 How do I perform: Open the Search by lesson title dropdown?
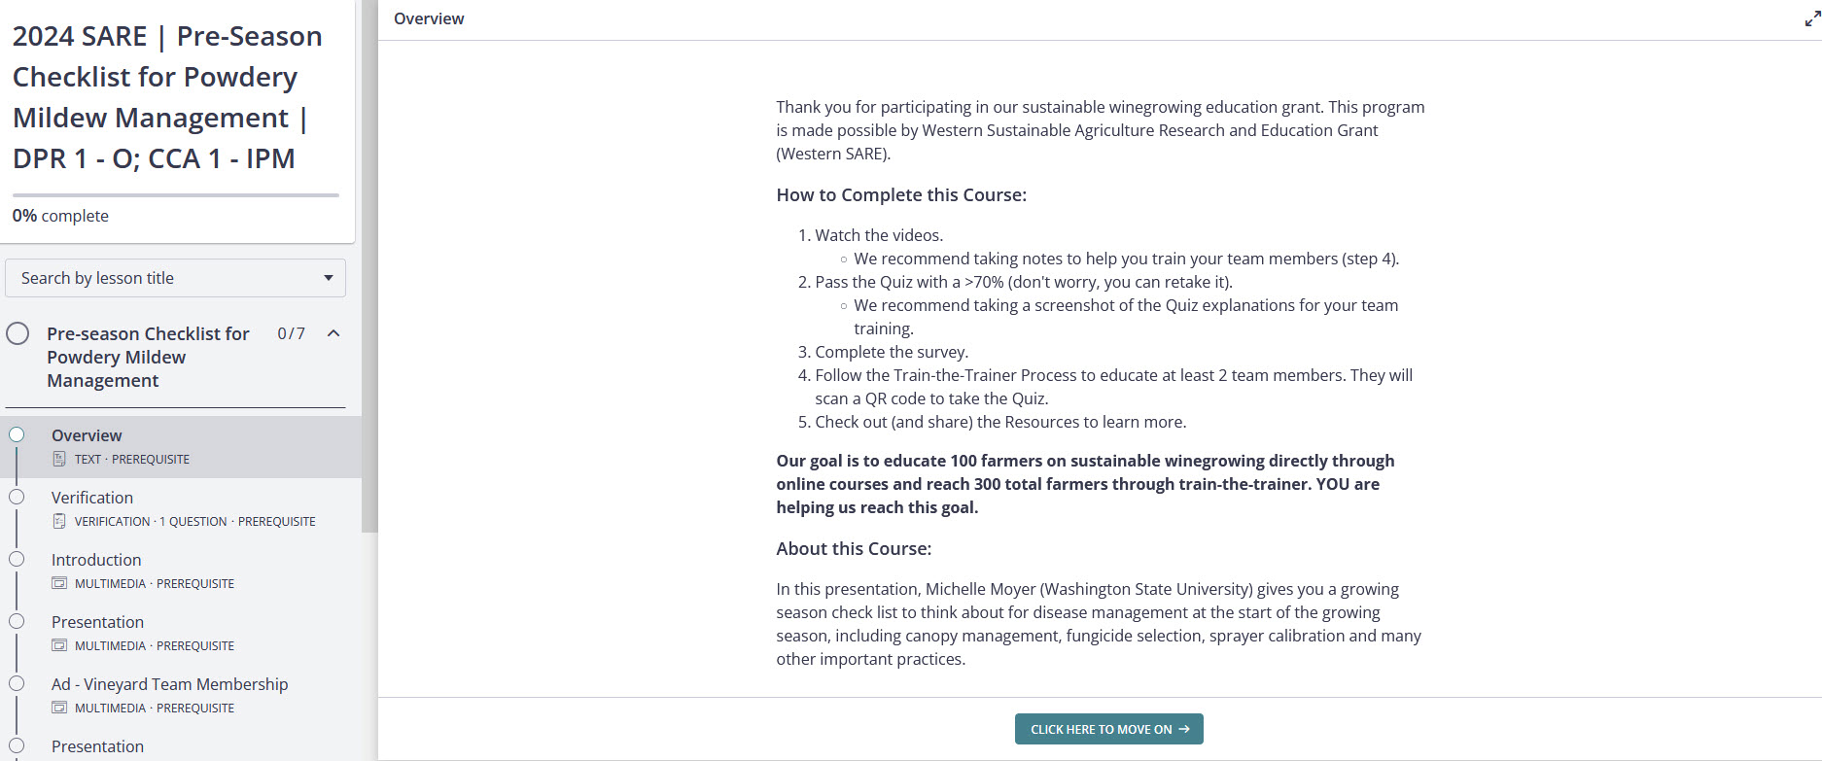tap(176, 278)
